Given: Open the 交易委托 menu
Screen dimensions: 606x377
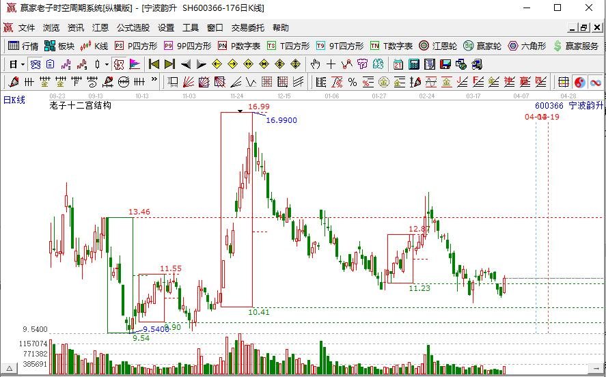Looking at the screenshot, I should point(248,28).
